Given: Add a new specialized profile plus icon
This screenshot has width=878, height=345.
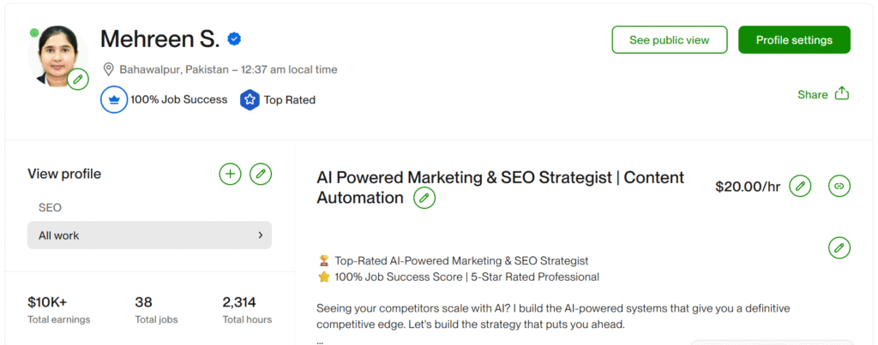Looking at the screenshot, I should (x=230, y=175).
